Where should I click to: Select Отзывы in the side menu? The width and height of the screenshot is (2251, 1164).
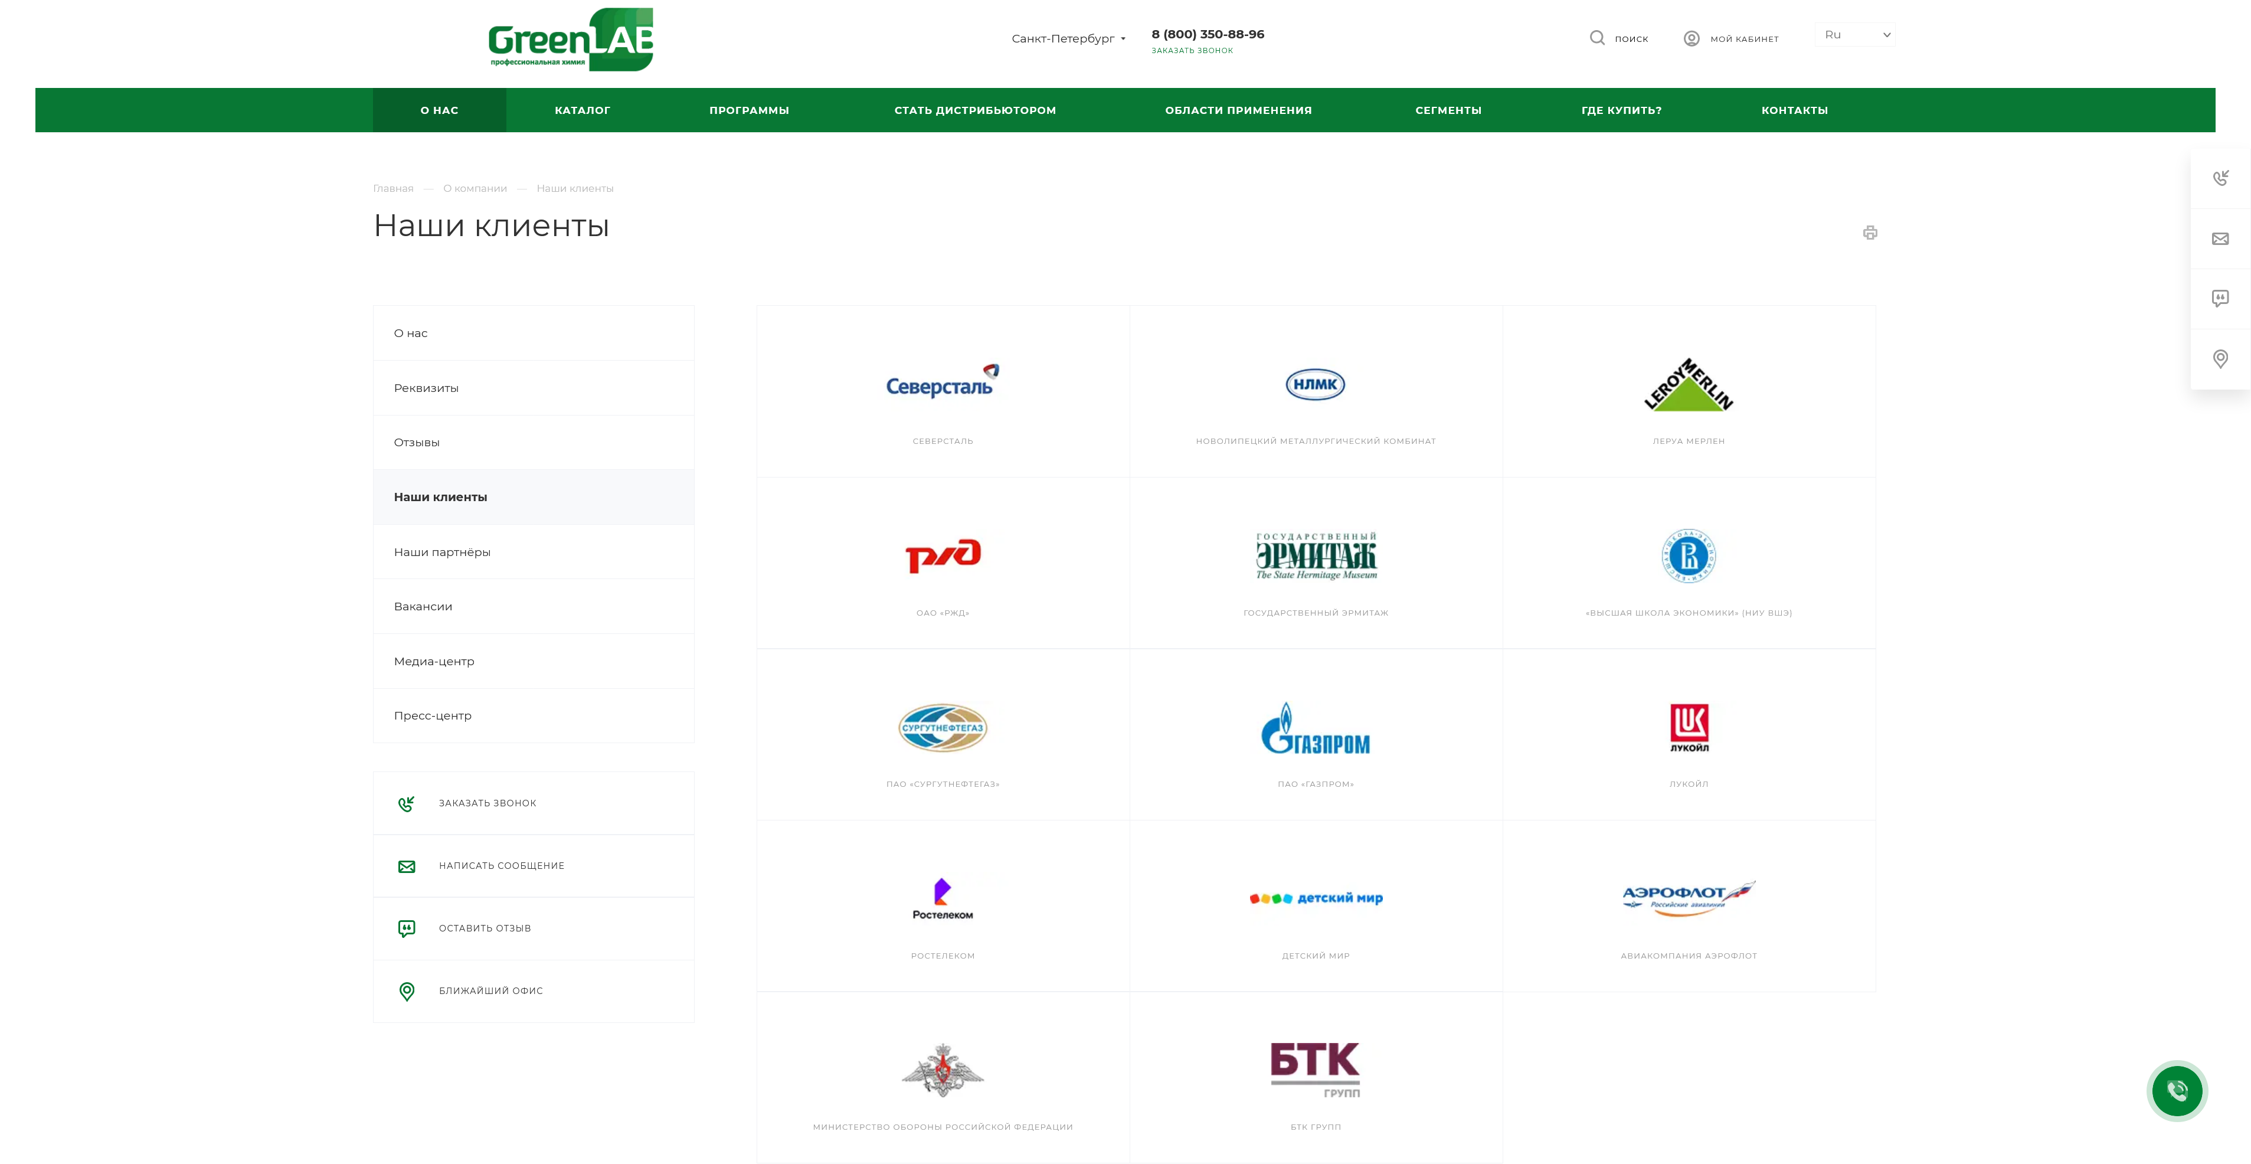pos(533,442)
